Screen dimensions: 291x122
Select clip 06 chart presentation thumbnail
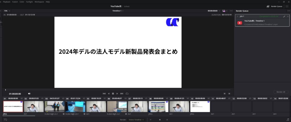(x=117, y=106)
